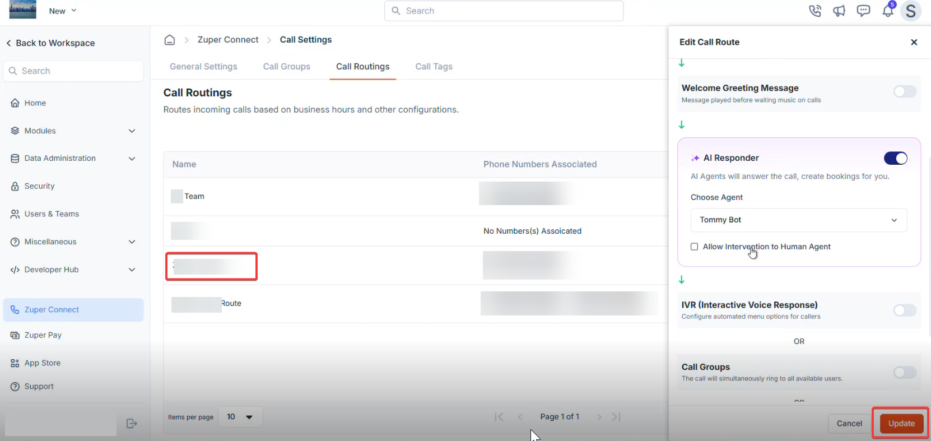Viewport: 931px width, 441px height.
Task: Click Back to Workspace link
Action: tap(50, 43)
